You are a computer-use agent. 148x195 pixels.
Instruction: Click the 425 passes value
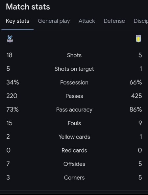[136, 96]
